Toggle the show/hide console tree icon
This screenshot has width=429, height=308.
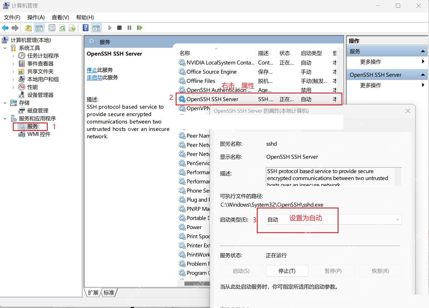coord(39,28)
